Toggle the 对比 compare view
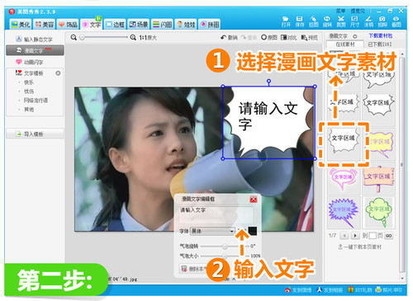Viewport: 413px width, 301px height. click(x=288, y=37)
